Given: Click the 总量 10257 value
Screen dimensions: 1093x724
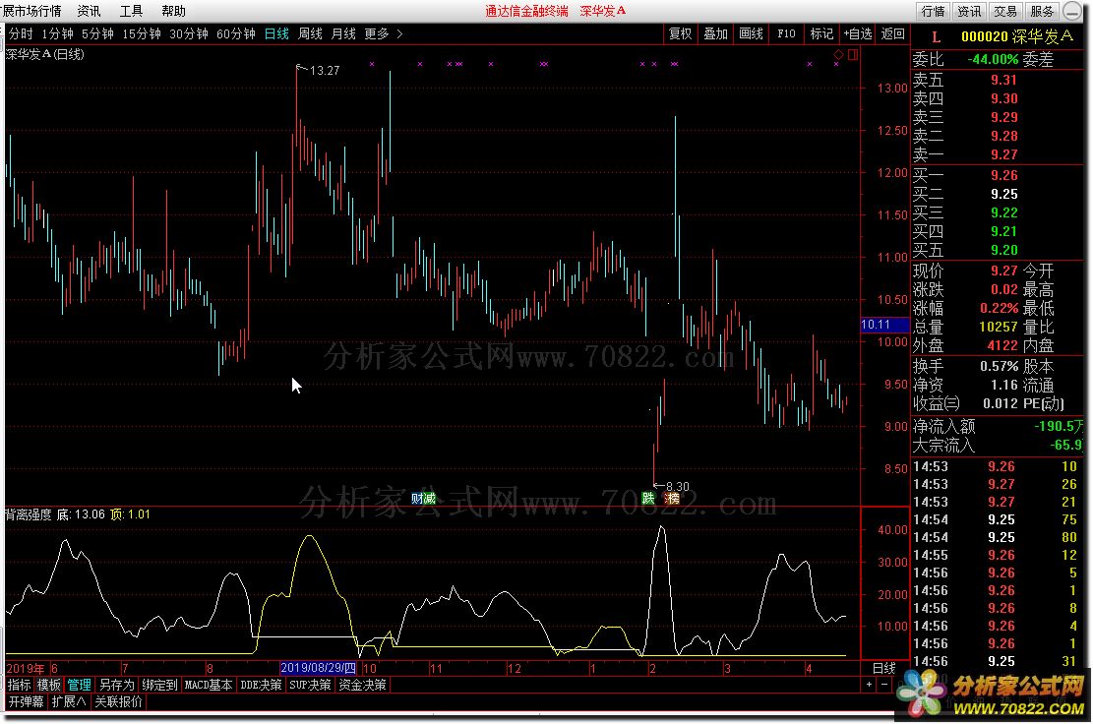Looking at the screenshot, I should [x=999, y=327].
